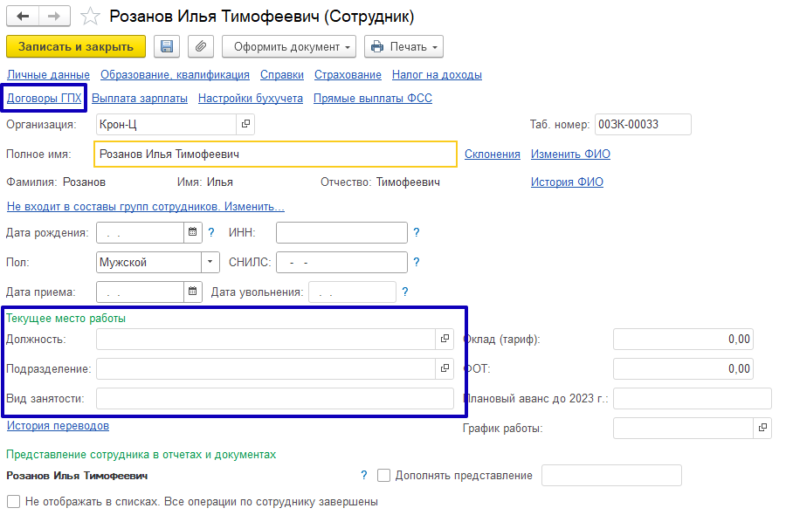Enable Дополнять представление checkbox

383,476
